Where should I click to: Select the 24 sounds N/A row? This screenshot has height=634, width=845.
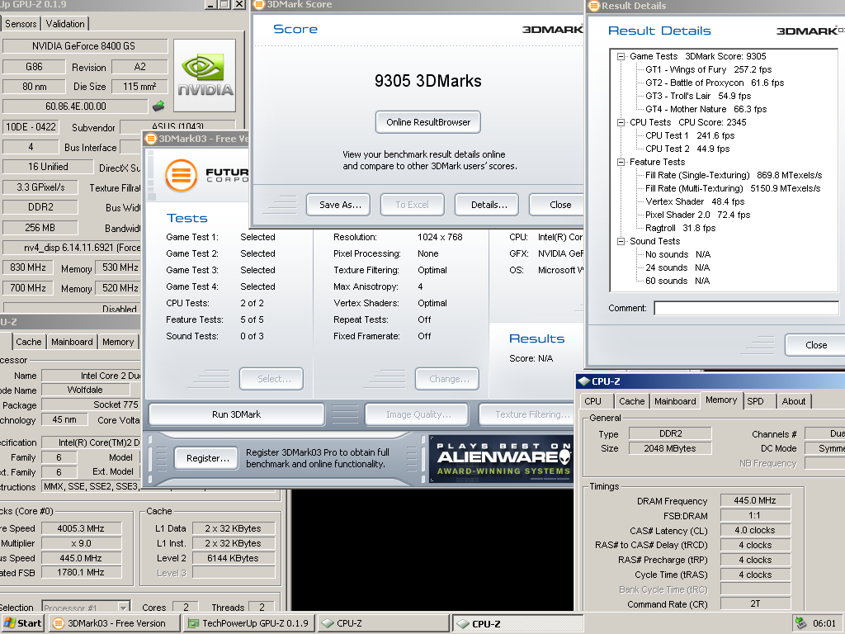coord(677,268)
